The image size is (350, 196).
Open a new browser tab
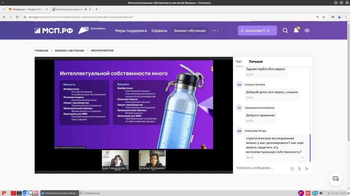pos(96,9)
